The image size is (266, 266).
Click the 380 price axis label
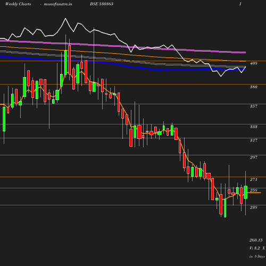[253, 87]
